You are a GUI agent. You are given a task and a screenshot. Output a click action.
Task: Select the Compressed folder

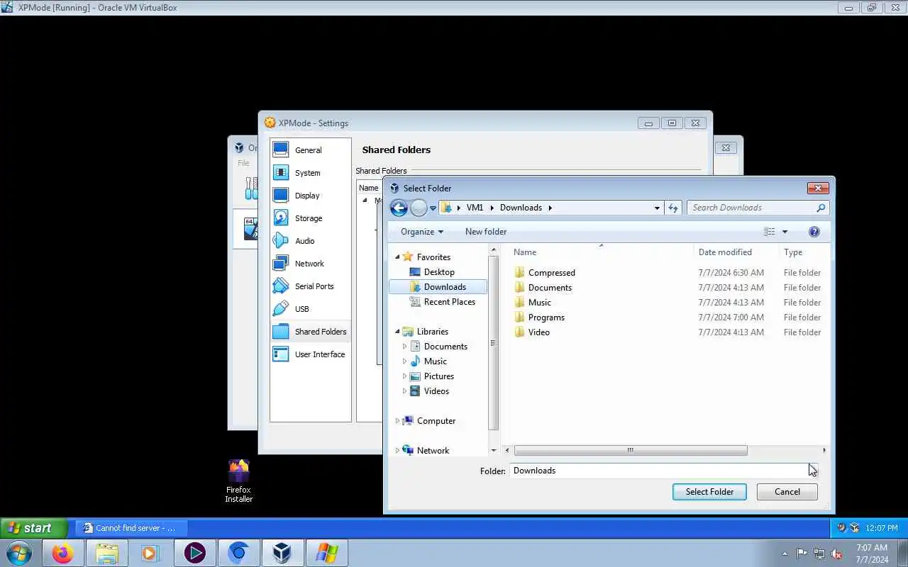[x=551, y=273]
